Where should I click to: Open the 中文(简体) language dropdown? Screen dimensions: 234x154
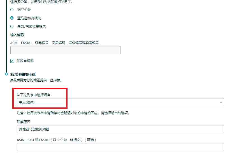120,102
